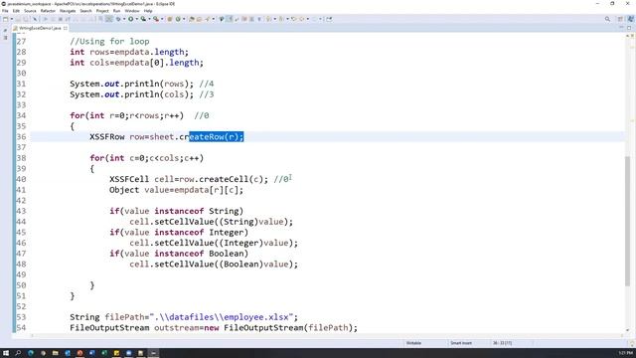The image size is (636, 358).
Task: Click the FileOutputStream outstream line
Action: pos(214,327)
